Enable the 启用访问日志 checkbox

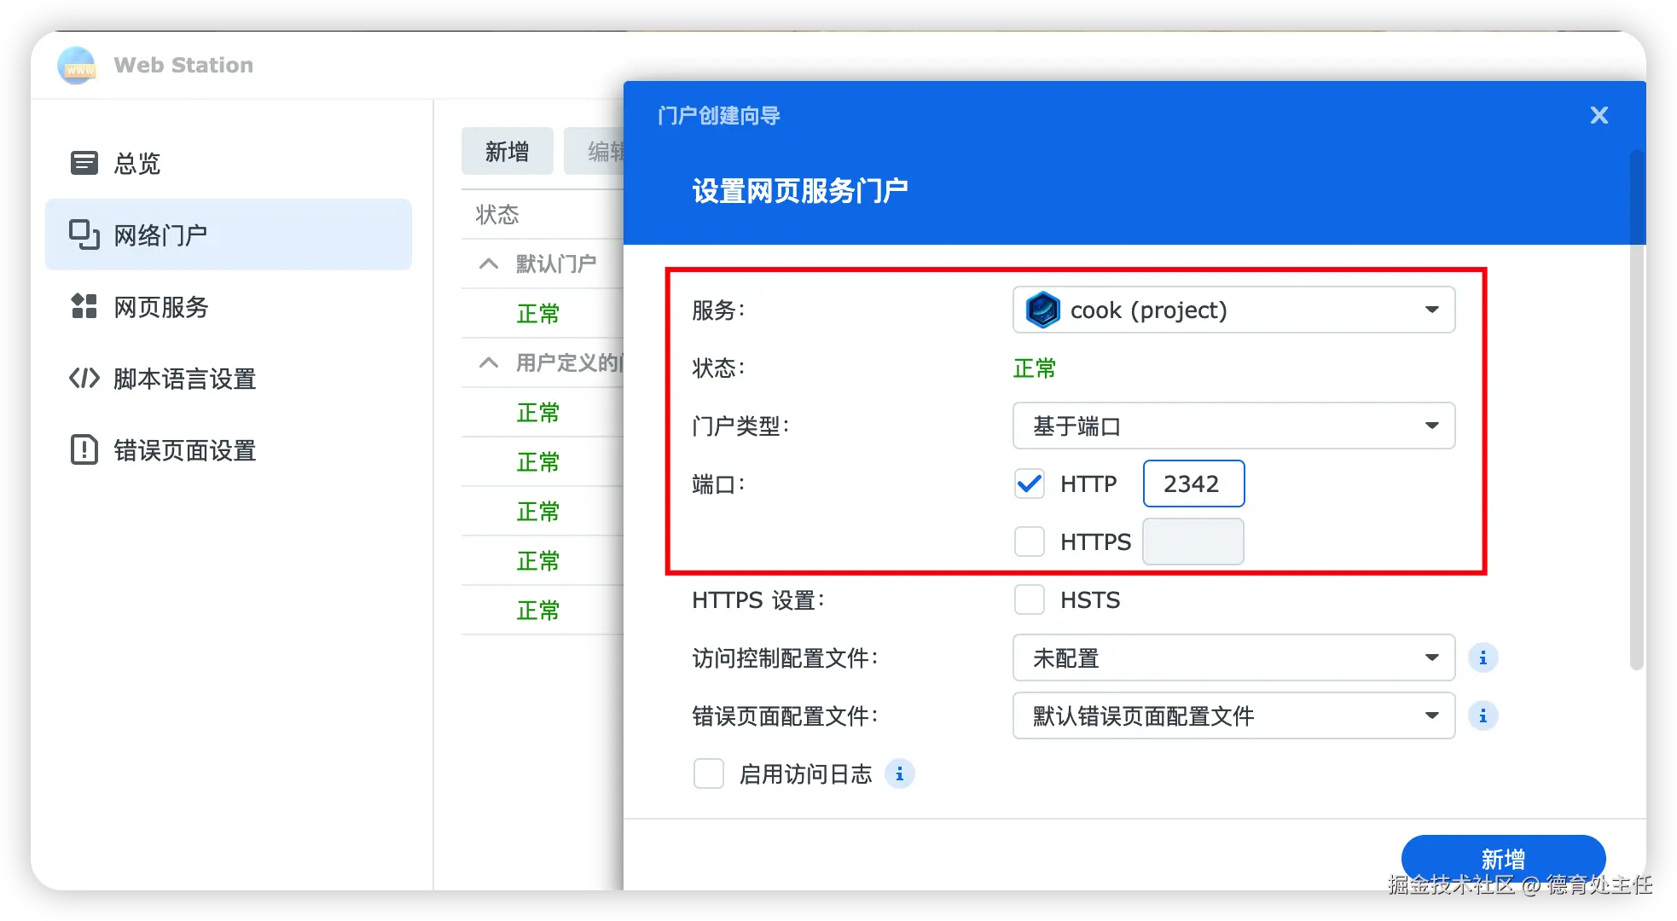(708, 773)
